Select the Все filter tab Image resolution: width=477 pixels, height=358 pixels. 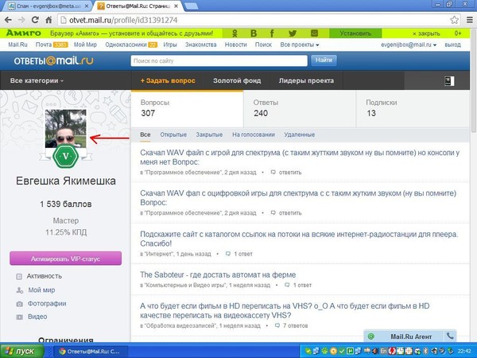point(145,134)
